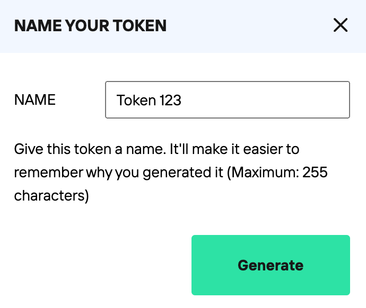Click the light blue dialog header bar
The image size is (366, 308).
(239, 25)
